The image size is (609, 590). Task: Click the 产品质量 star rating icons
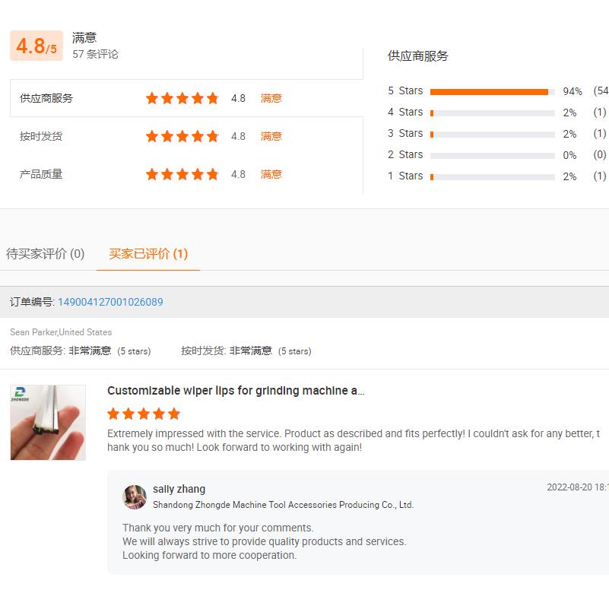pyautogui.click(x=182, y=174)
